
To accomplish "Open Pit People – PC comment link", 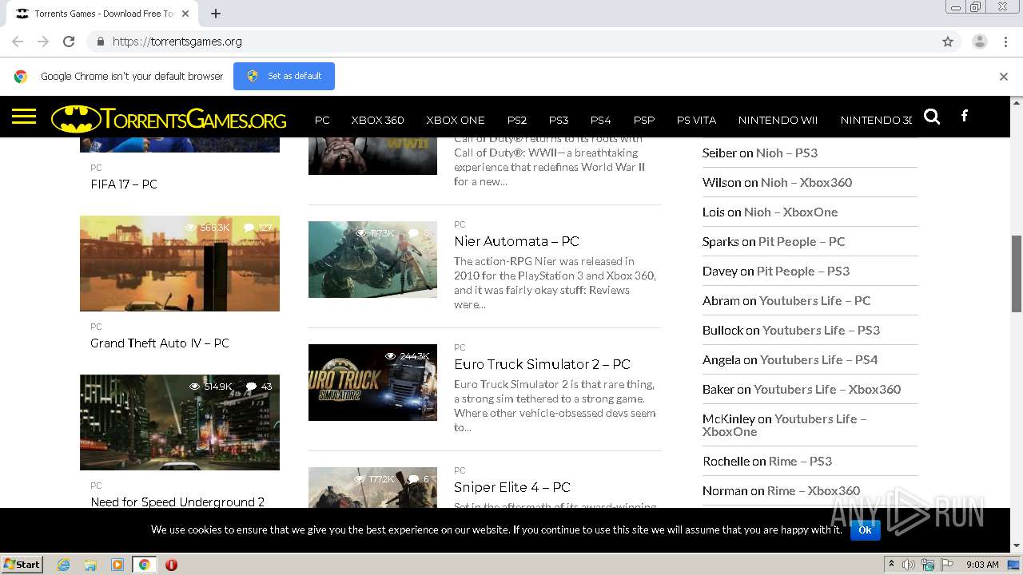I will [802, 241].
